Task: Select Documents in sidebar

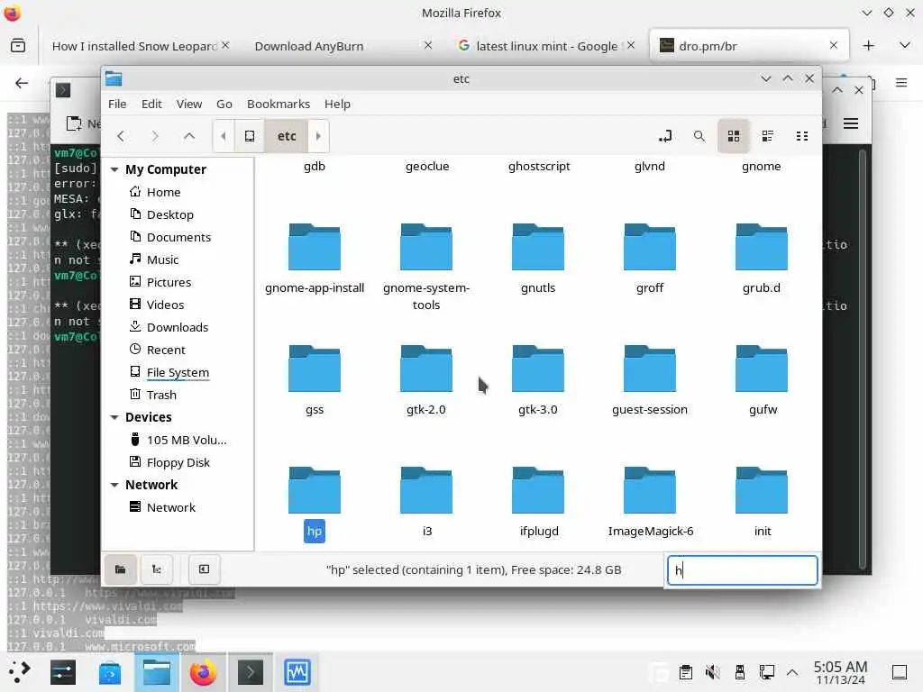Action: (x=178, y=237)
